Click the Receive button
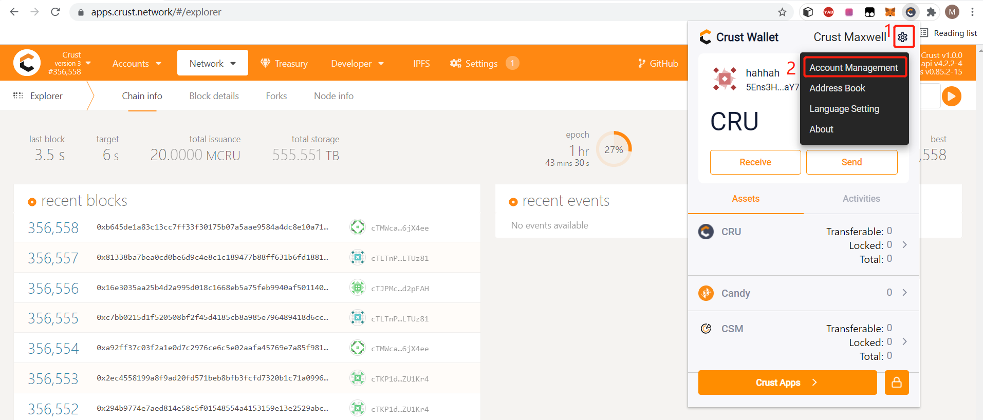Viewport: 983px width, 420px height. 755,162
